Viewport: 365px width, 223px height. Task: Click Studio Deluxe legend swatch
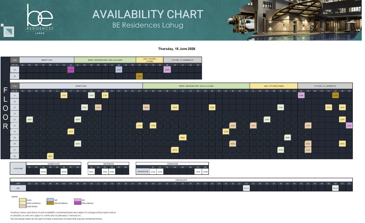[x=23, y=206]
